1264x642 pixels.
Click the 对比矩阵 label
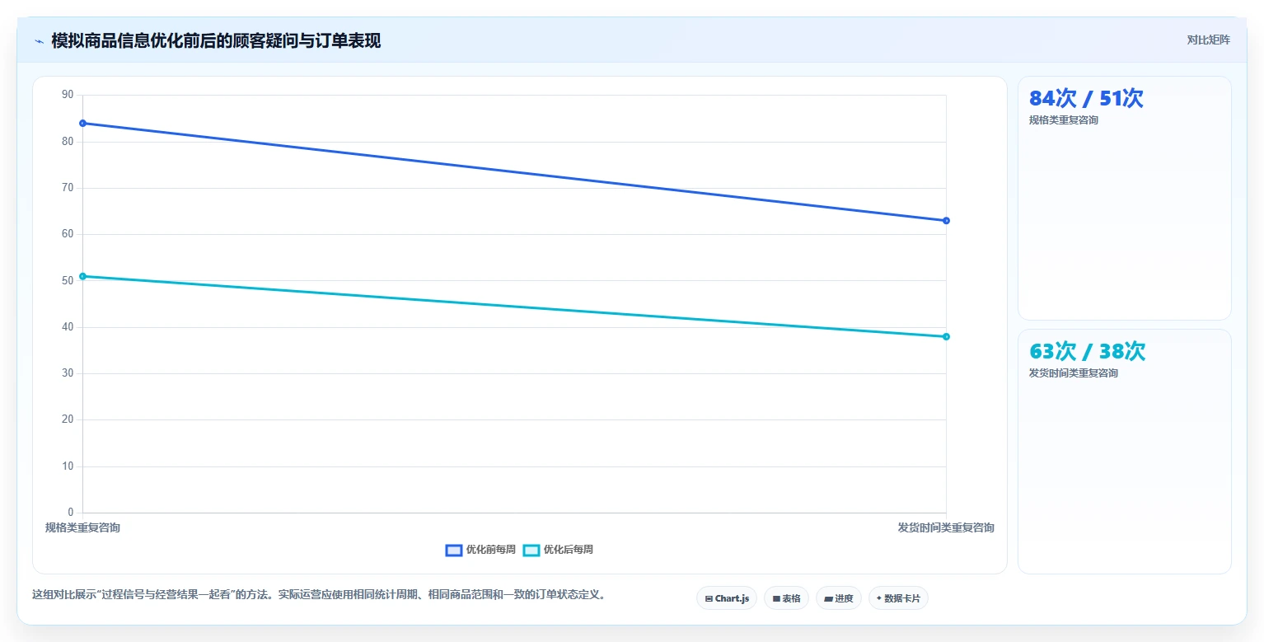click(1208, 40)
